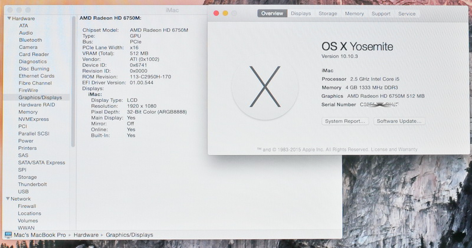
Task: Open the Card Reader entry
Action: point(34,54)
